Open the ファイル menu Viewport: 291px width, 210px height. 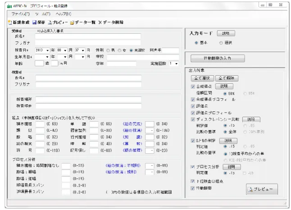tap(20, 14)
